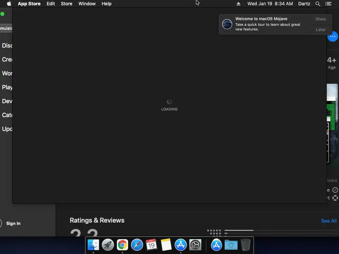Select Develop in the App Store sidebar
Image resolution: width=339 pixels, height=254 pixels.
coord(7,101)
